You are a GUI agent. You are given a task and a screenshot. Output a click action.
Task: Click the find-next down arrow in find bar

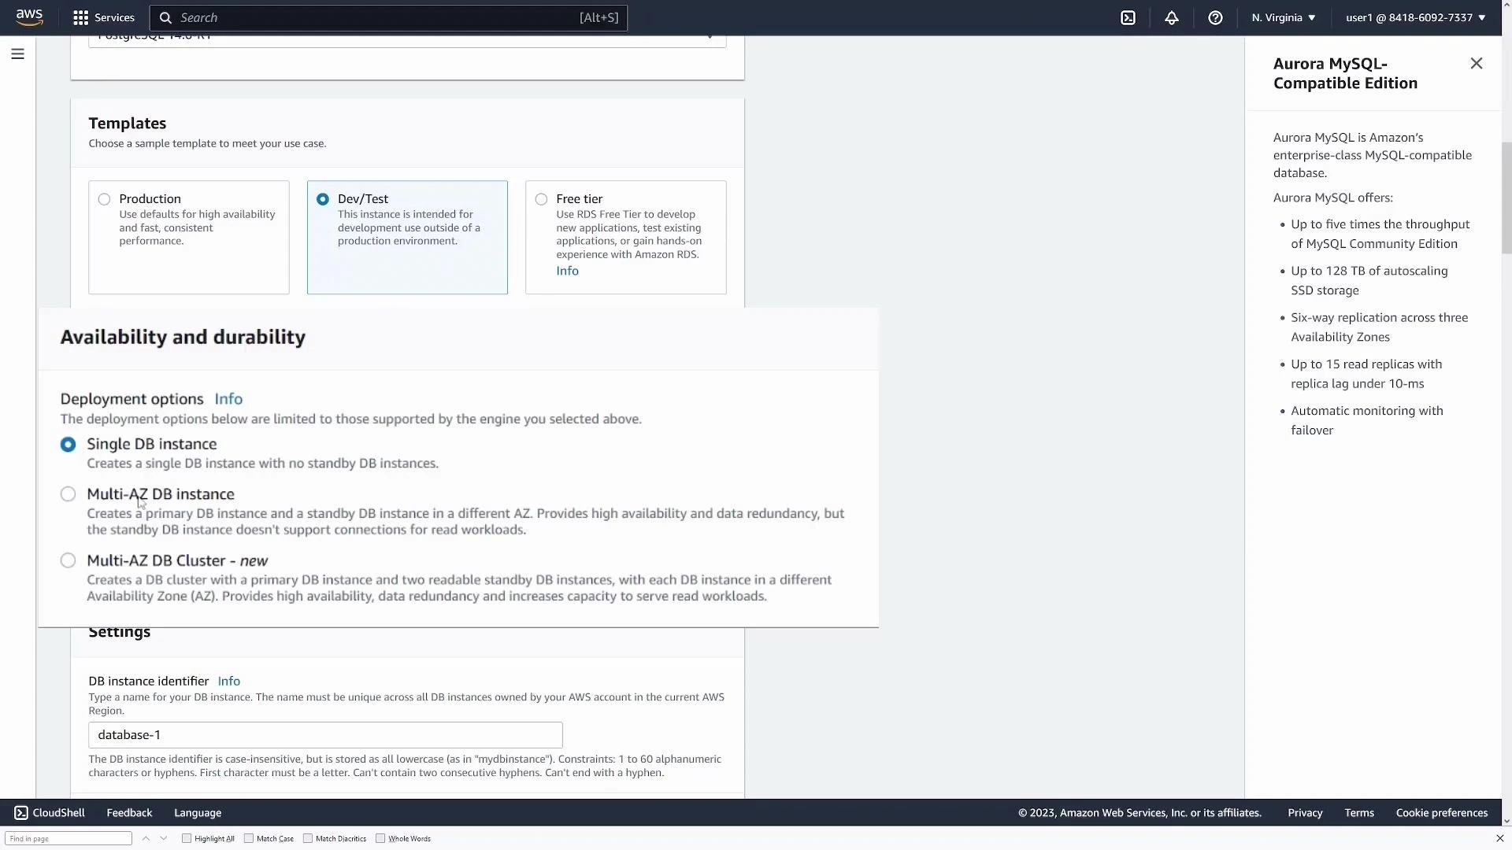[164, 838]
